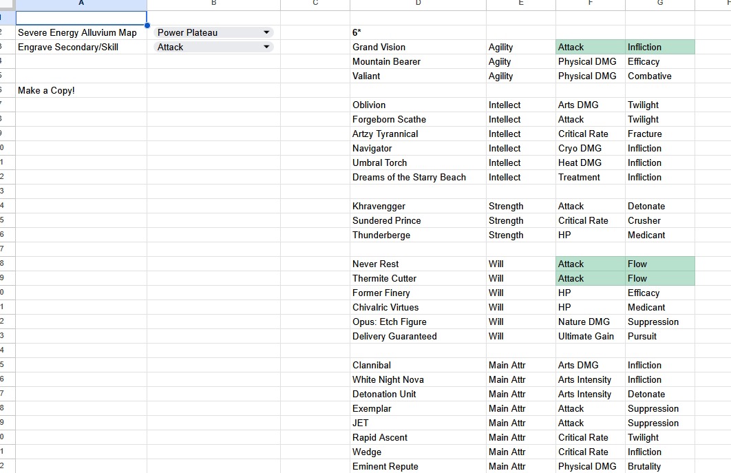Click highlighted 'Infliction' cell in Grand Vision row
The image size is (731, 473).
(x=660, y=47)
